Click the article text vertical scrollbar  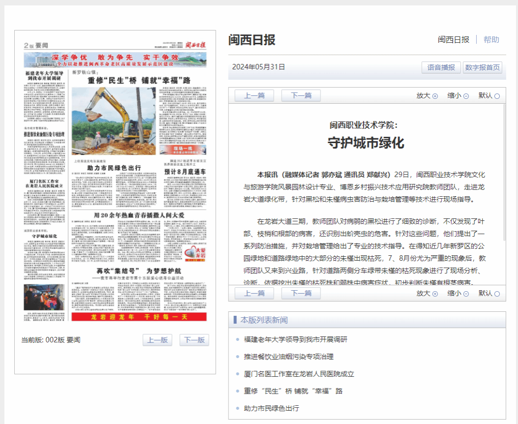coord(504,172)
